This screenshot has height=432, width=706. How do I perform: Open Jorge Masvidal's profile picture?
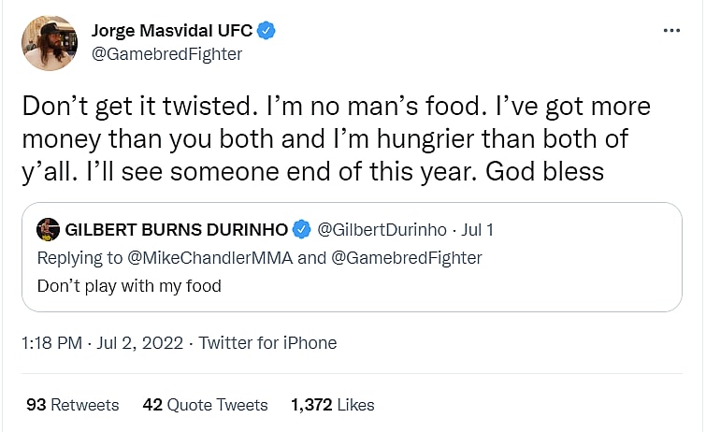click(49, 43)
